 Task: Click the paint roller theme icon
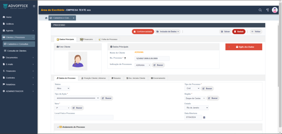(x=267, y=10)
